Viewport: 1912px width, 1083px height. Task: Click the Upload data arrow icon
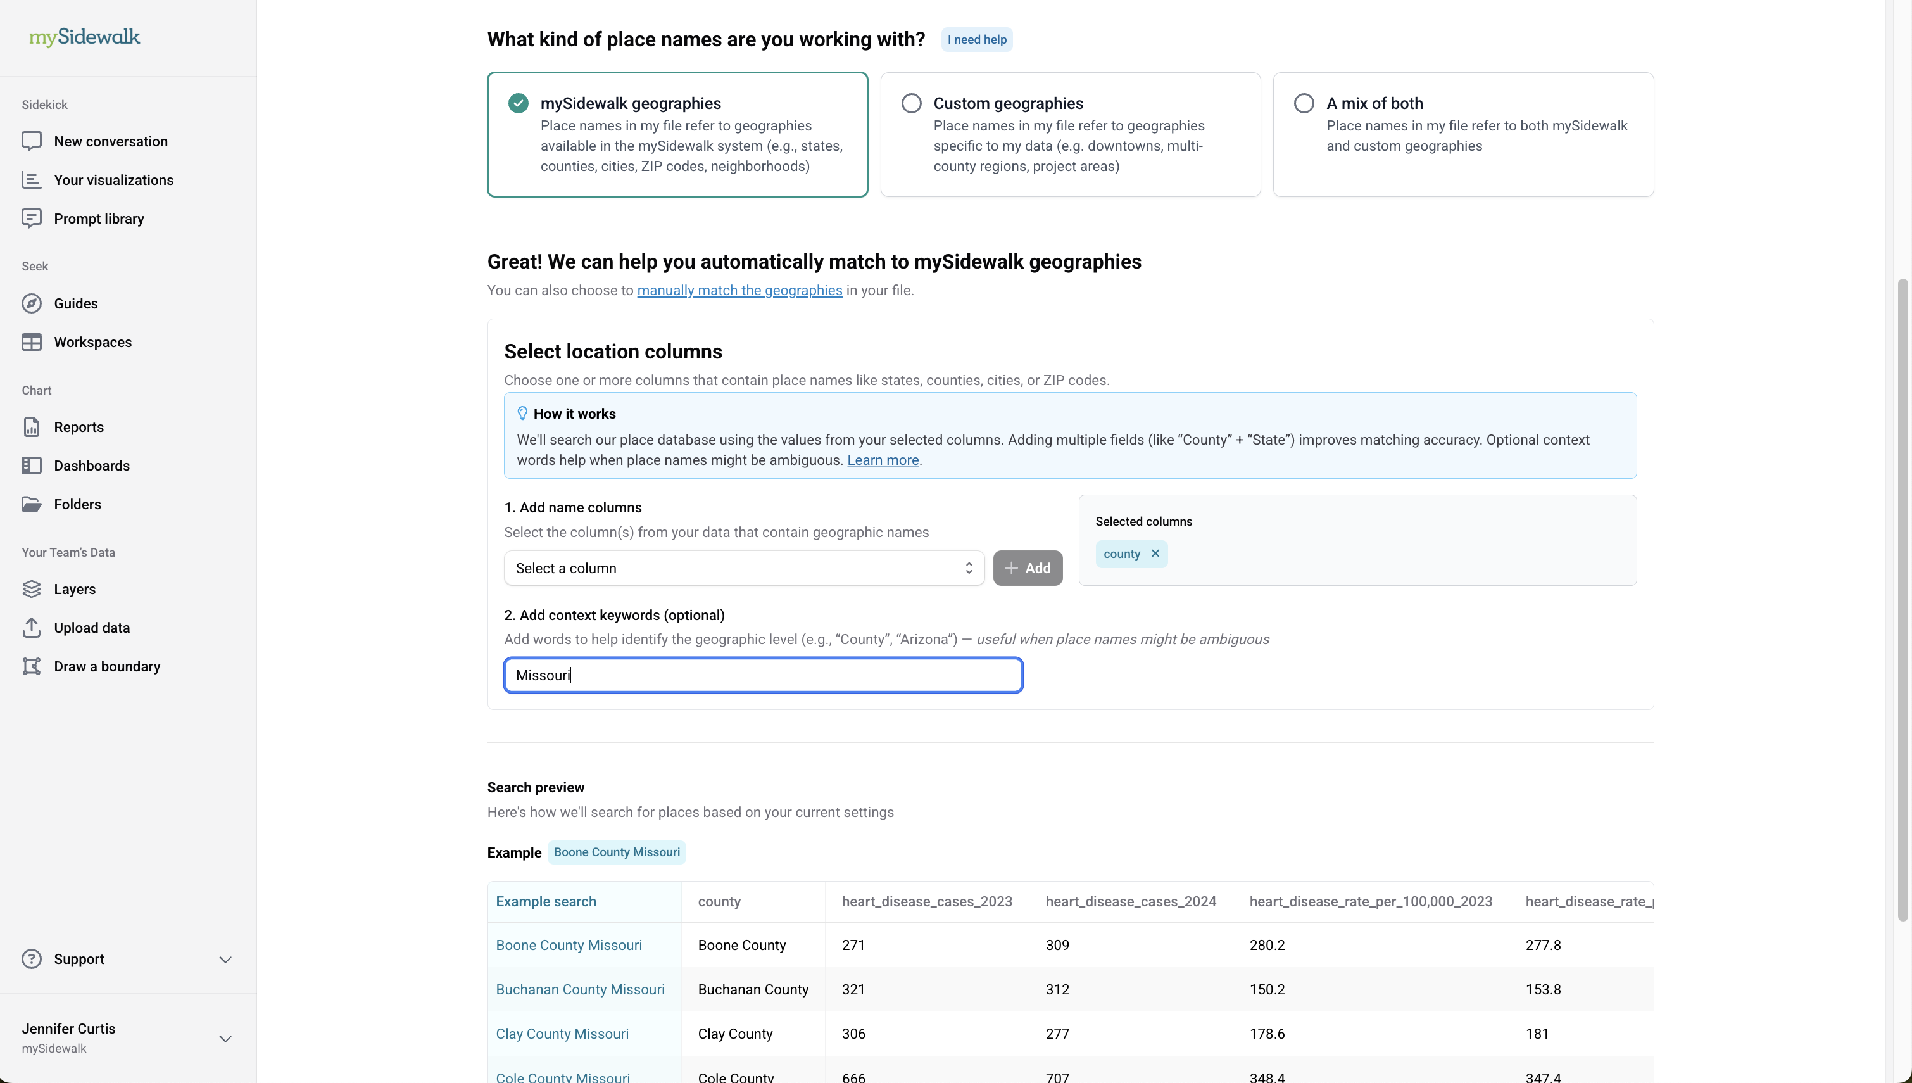[31, 627]
